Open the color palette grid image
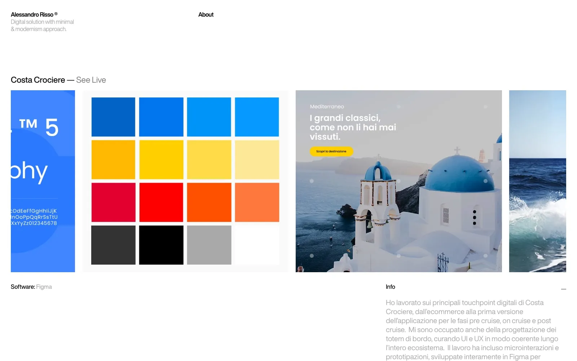This screenshot has height=361, width=577. pos(185,181)
